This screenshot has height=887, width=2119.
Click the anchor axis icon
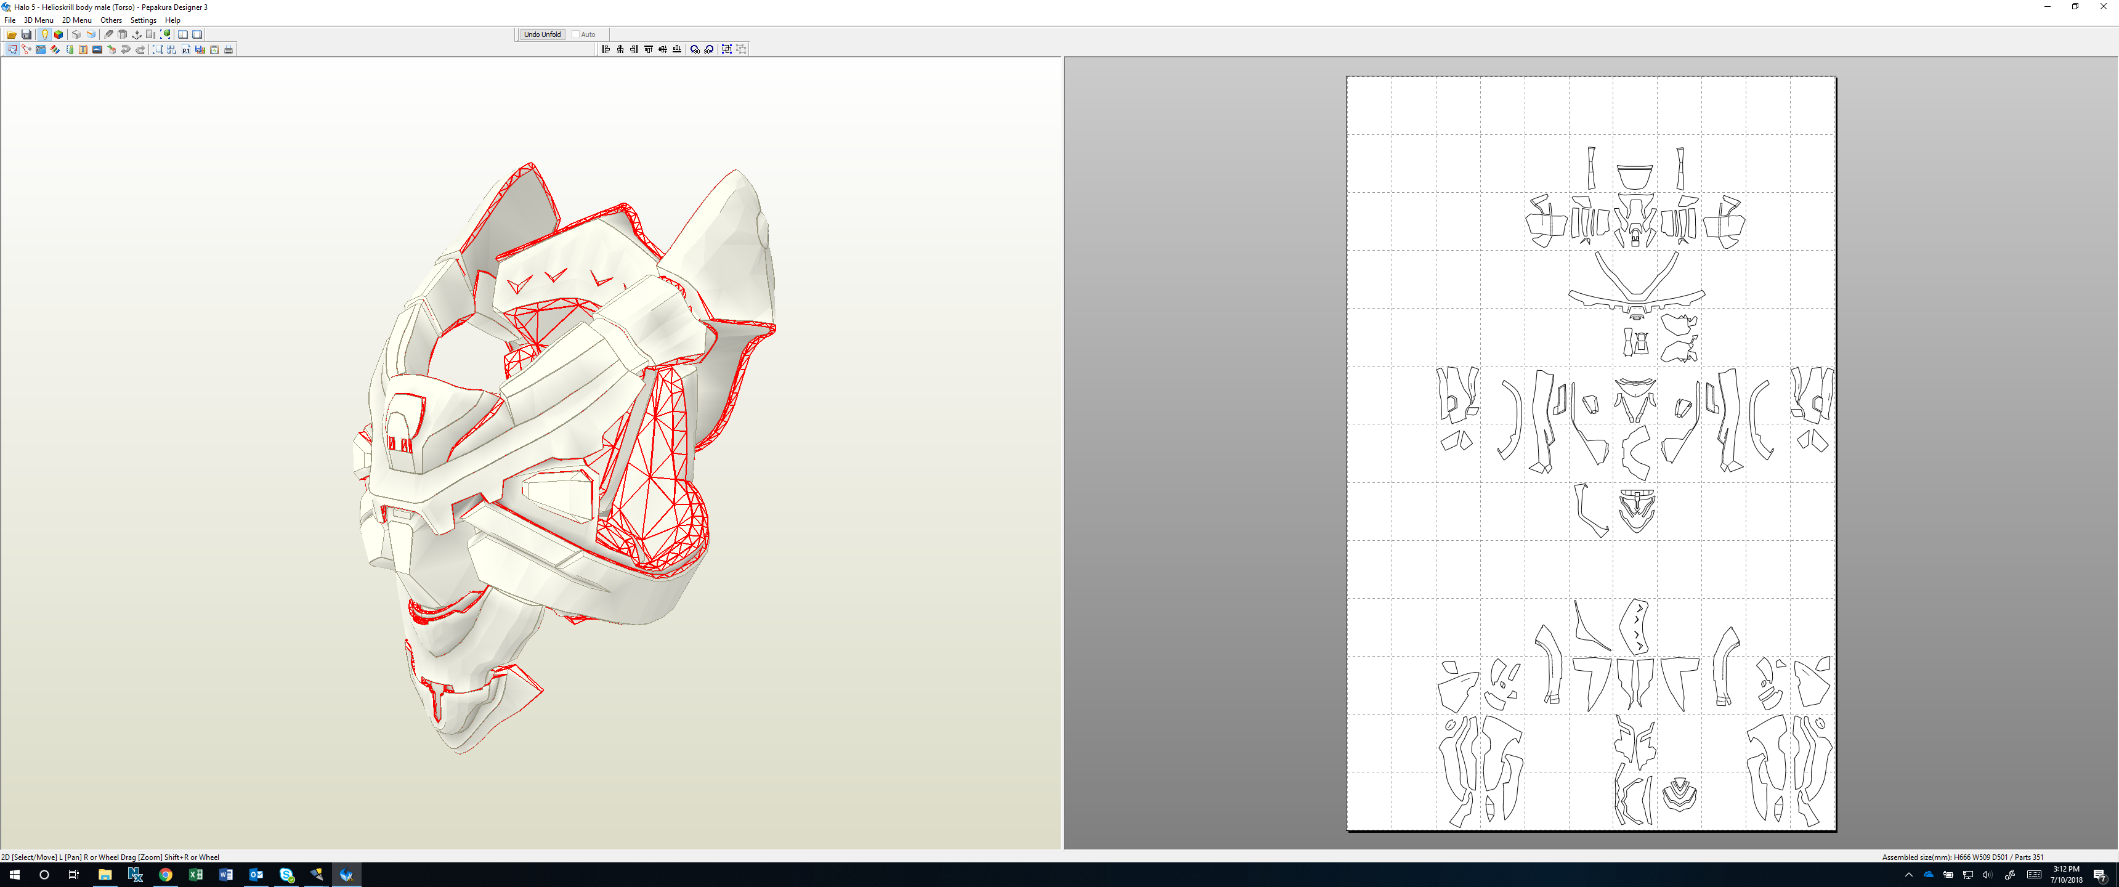click(137, 34)
